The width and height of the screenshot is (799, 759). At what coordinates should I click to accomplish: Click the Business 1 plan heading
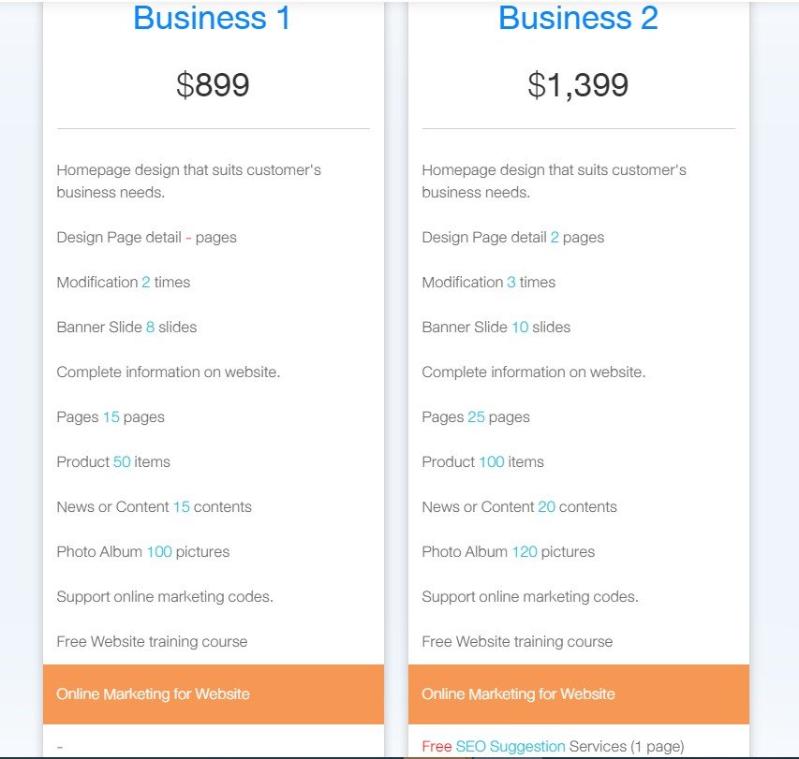pos(212,18)
